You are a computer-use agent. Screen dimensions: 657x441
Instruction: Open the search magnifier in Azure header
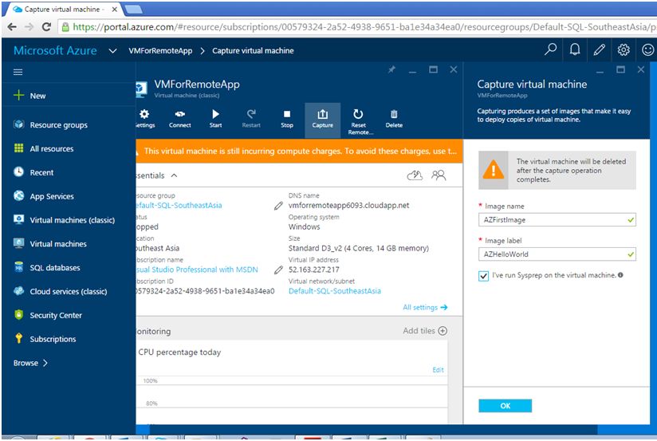tap(550, 50)
